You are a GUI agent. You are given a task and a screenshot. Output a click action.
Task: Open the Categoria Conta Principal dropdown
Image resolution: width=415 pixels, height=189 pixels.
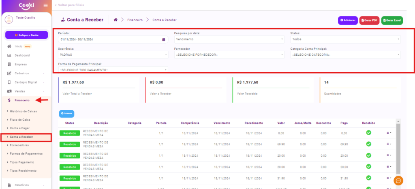(345, 55)
